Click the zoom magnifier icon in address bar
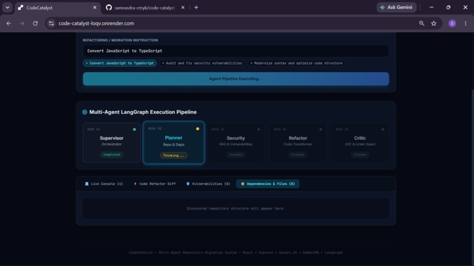Screen dimensions: 474x266 point(422,23)
